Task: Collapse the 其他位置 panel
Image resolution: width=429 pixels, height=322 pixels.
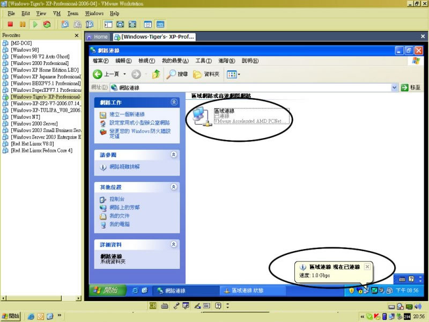Action: point(174,187)
